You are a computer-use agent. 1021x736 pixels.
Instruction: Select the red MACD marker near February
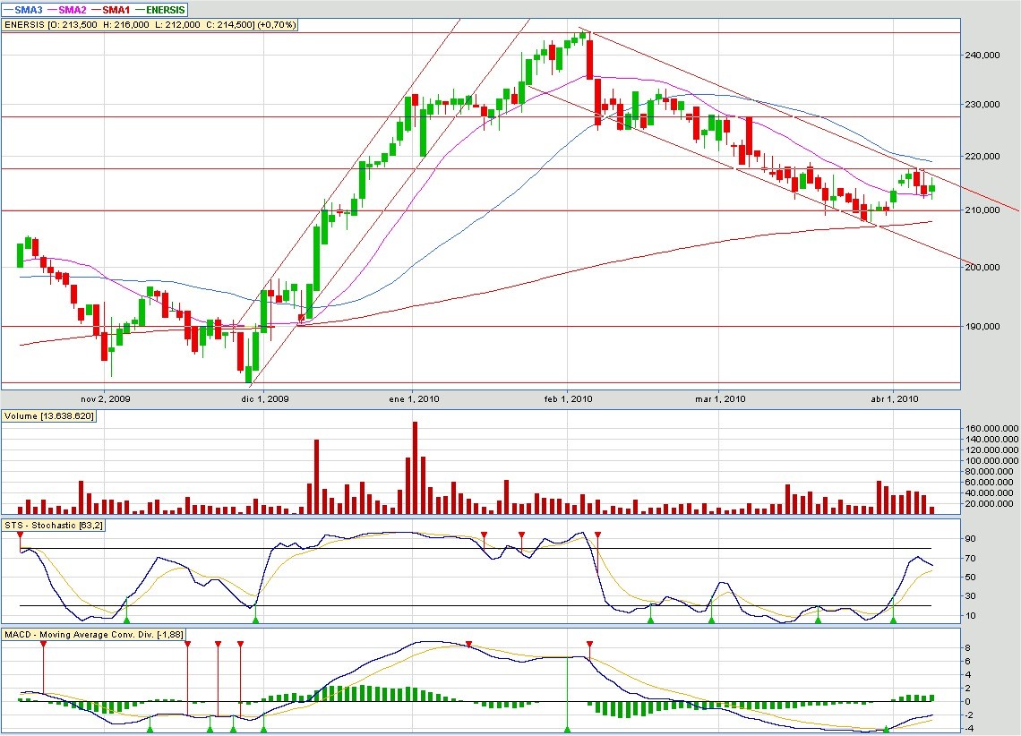[589, 644]
